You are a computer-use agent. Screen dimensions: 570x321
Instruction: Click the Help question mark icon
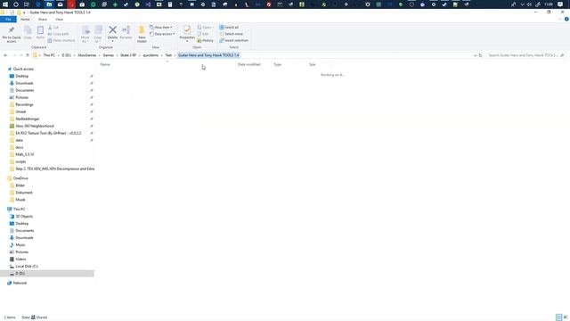(566, 20)
